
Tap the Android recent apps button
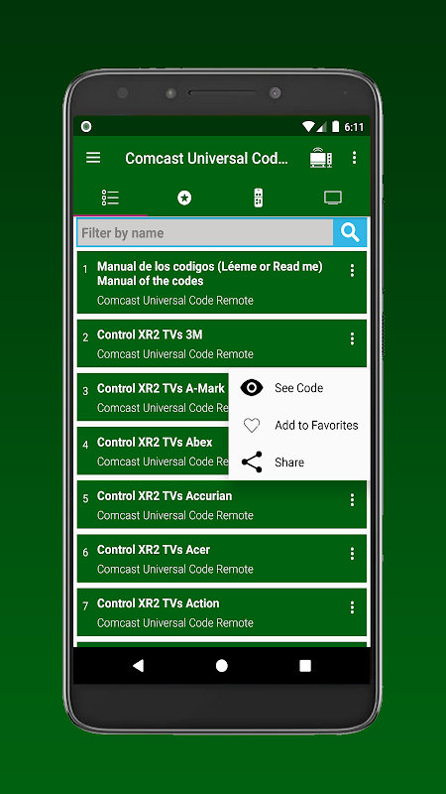305,665
